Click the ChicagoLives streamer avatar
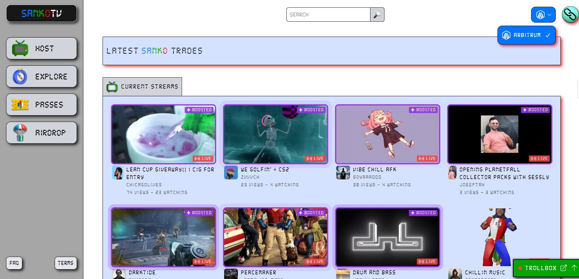579x279 pixels. pyautogui.click(x=118, y=173)
